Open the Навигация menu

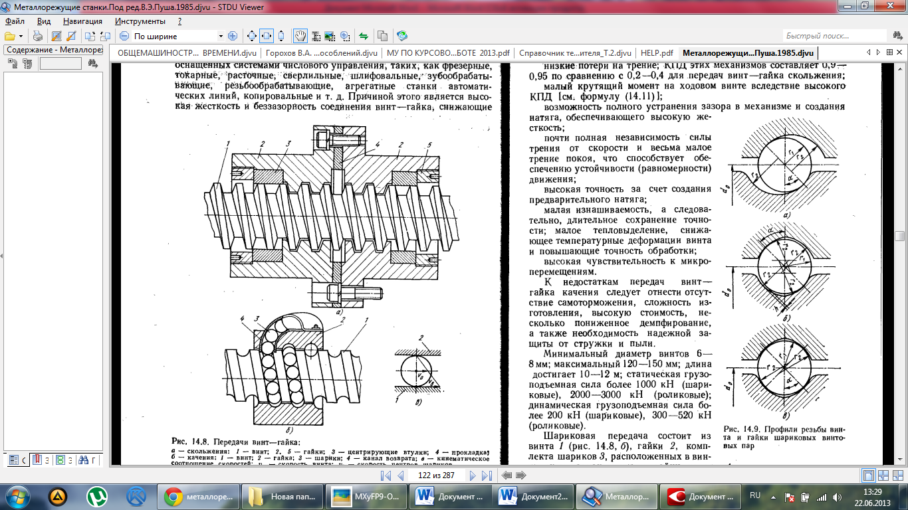tap(83, 21)
